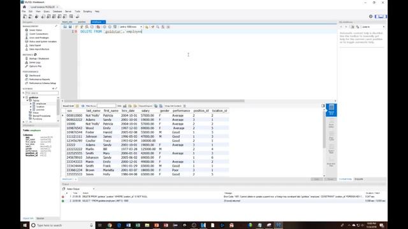This screenshot has width=408, height=229.
Task: Click the stop execution icon
Action: (92, 27)
